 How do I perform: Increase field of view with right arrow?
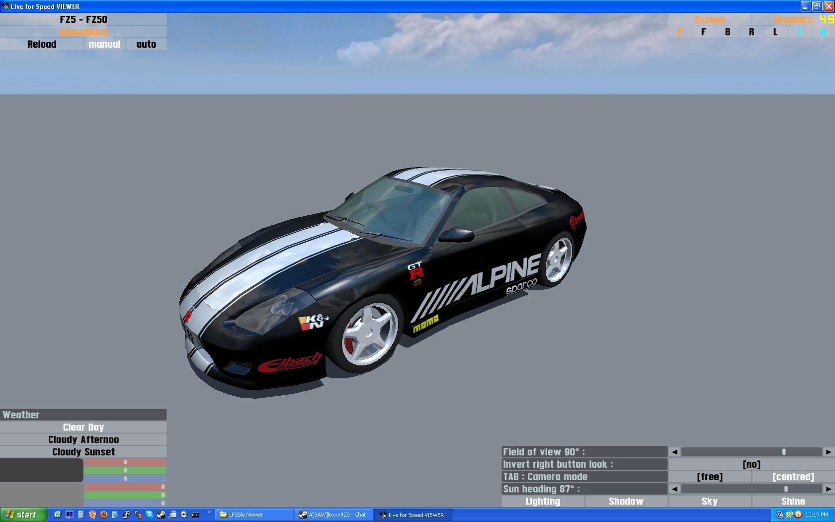(x=829, y=452)
